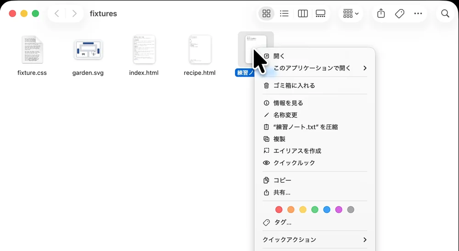Click the fixture.css file name
Screen dimensions: 459x251
(x=32, y=73)
